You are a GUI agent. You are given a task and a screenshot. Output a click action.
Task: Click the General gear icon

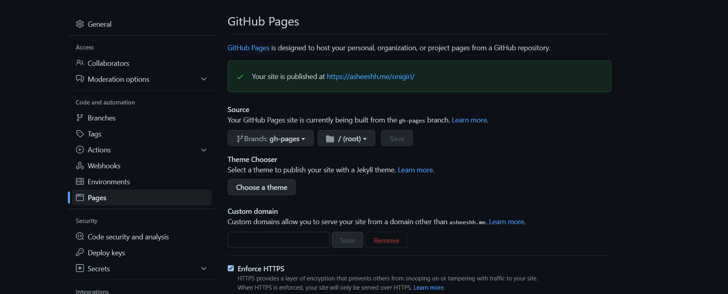click(80, 24)
